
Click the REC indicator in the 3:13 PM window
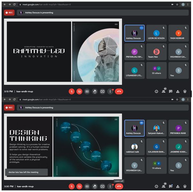(x=9, y=13)
